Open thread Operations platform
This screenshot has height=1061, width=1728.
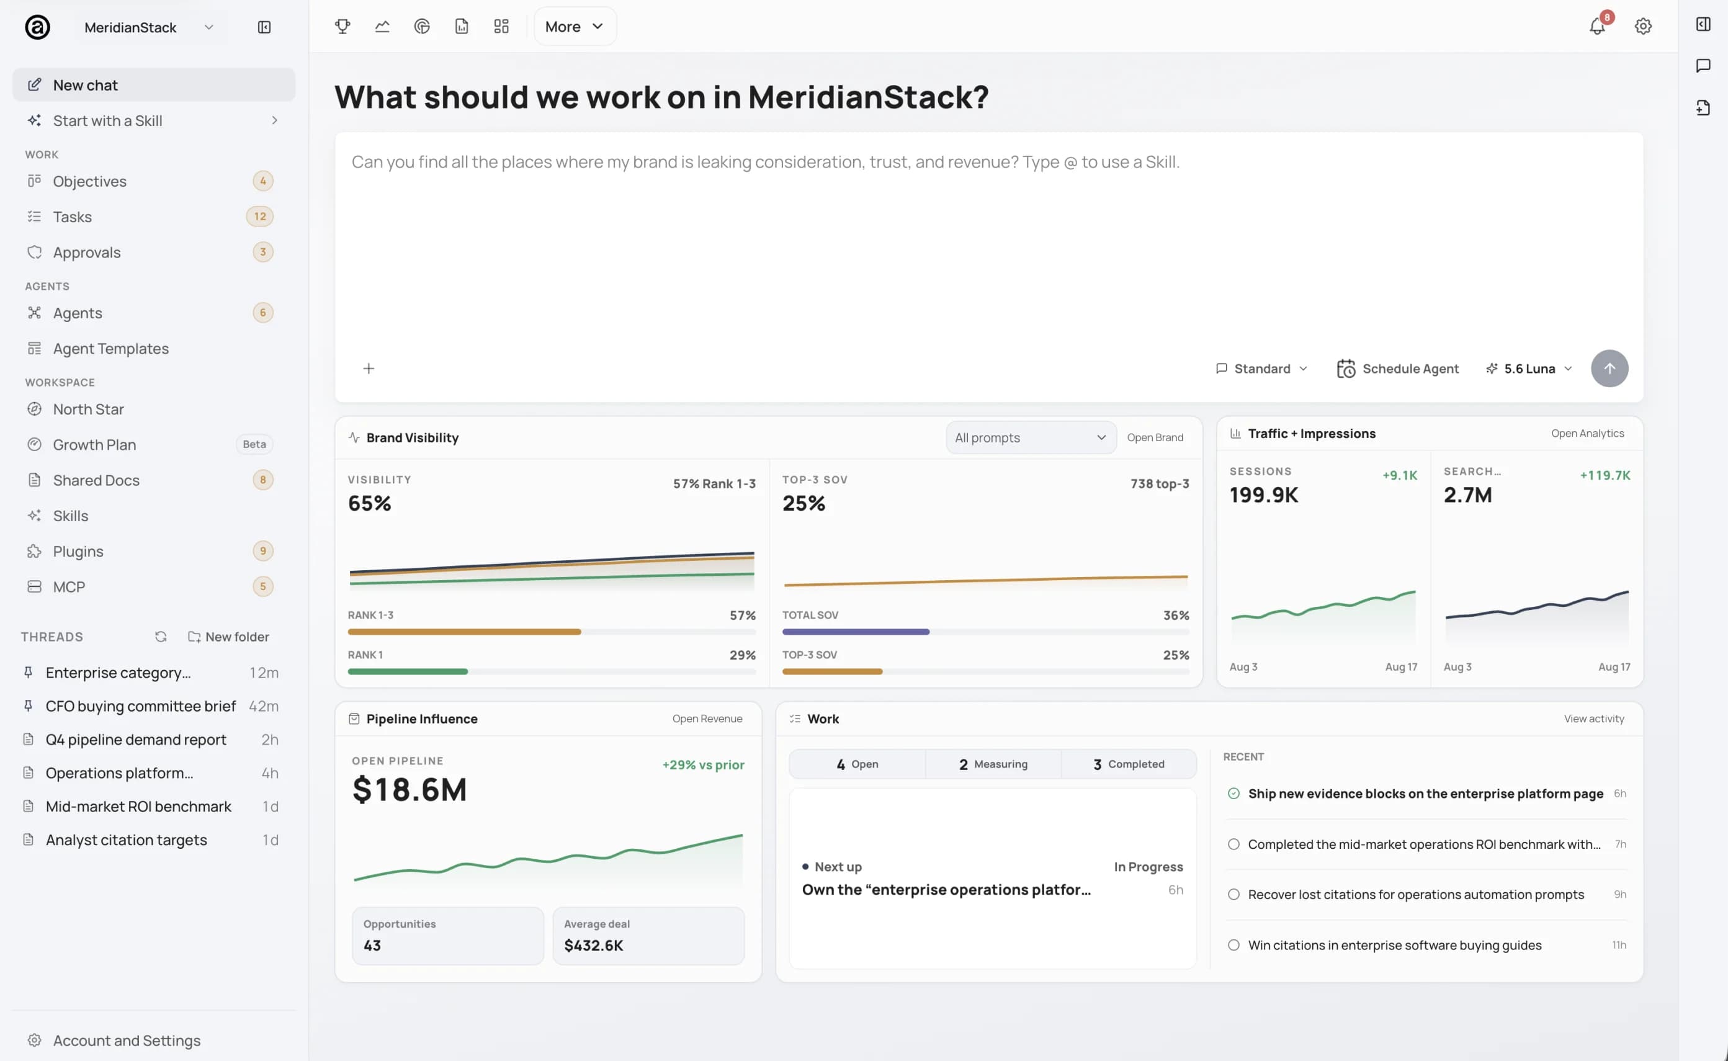(x=150, y=772)
